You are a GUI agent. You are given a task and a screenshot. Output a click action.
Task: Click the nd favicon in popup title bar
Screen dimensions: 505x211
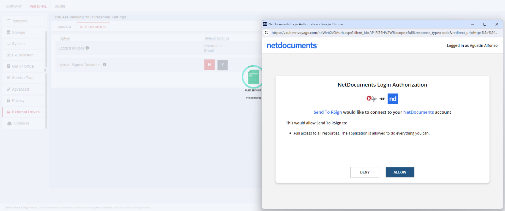(x=265, y=24)
